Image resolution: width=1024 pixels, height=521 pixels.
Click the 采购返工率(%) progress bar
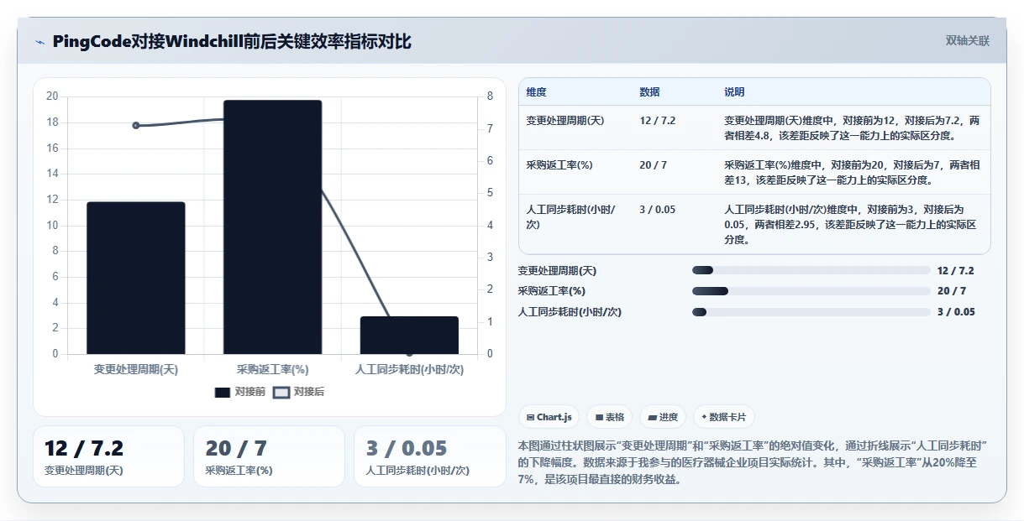coord(811,291)
